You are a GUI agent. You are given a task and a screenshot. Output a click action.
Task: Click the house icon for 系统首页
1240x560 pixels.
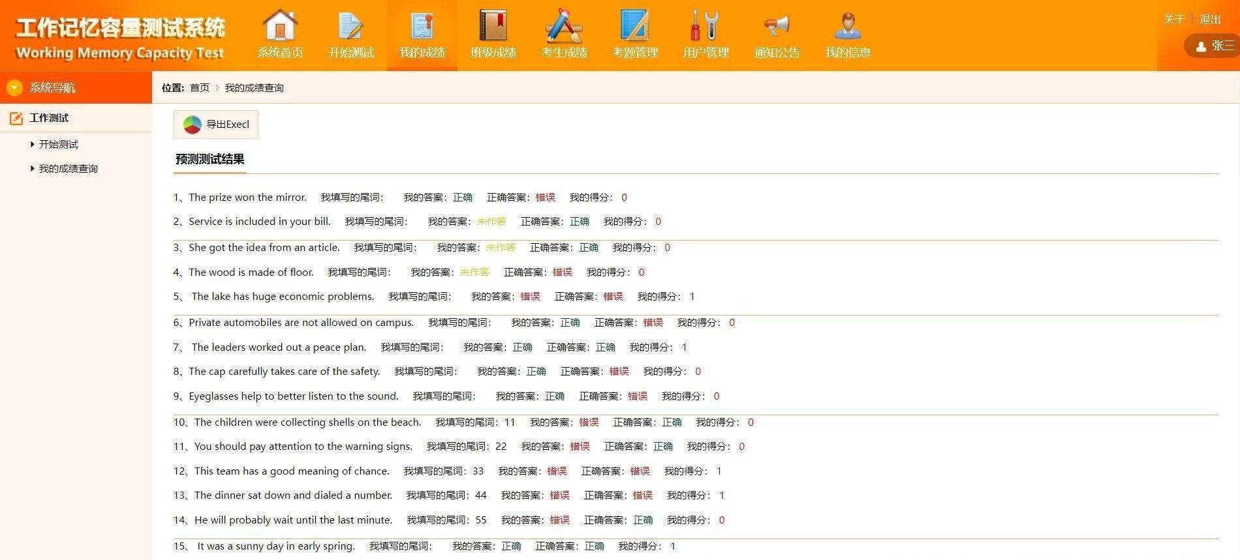tap(280, 26)
